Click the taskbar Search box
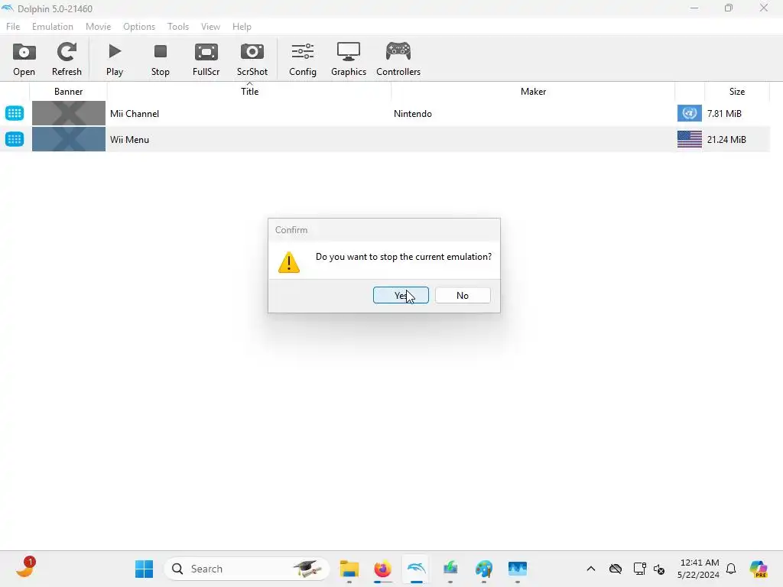This screenshot has height=587, width=783. tap(246, 569)
